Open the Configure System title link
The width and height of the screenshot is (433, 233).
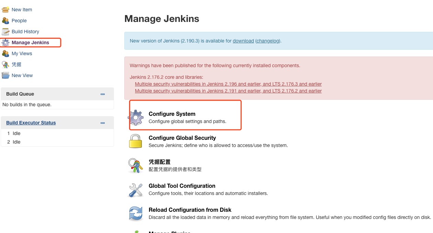[x=172, y=114]
